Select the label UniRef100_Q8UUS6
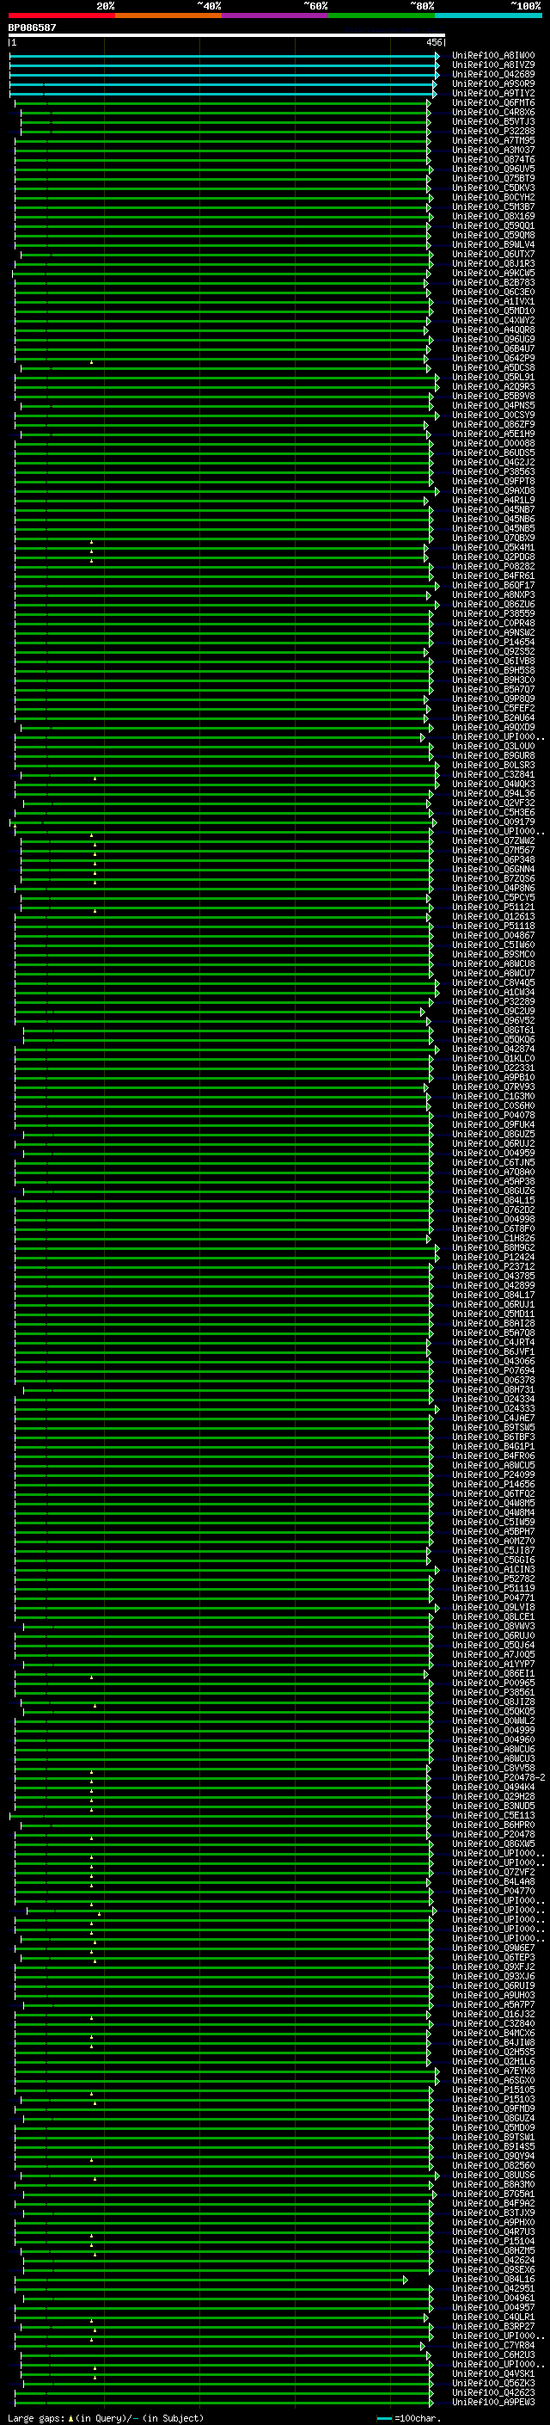This screenshot has width=550, height=2425. click(x=492, y=2175)
